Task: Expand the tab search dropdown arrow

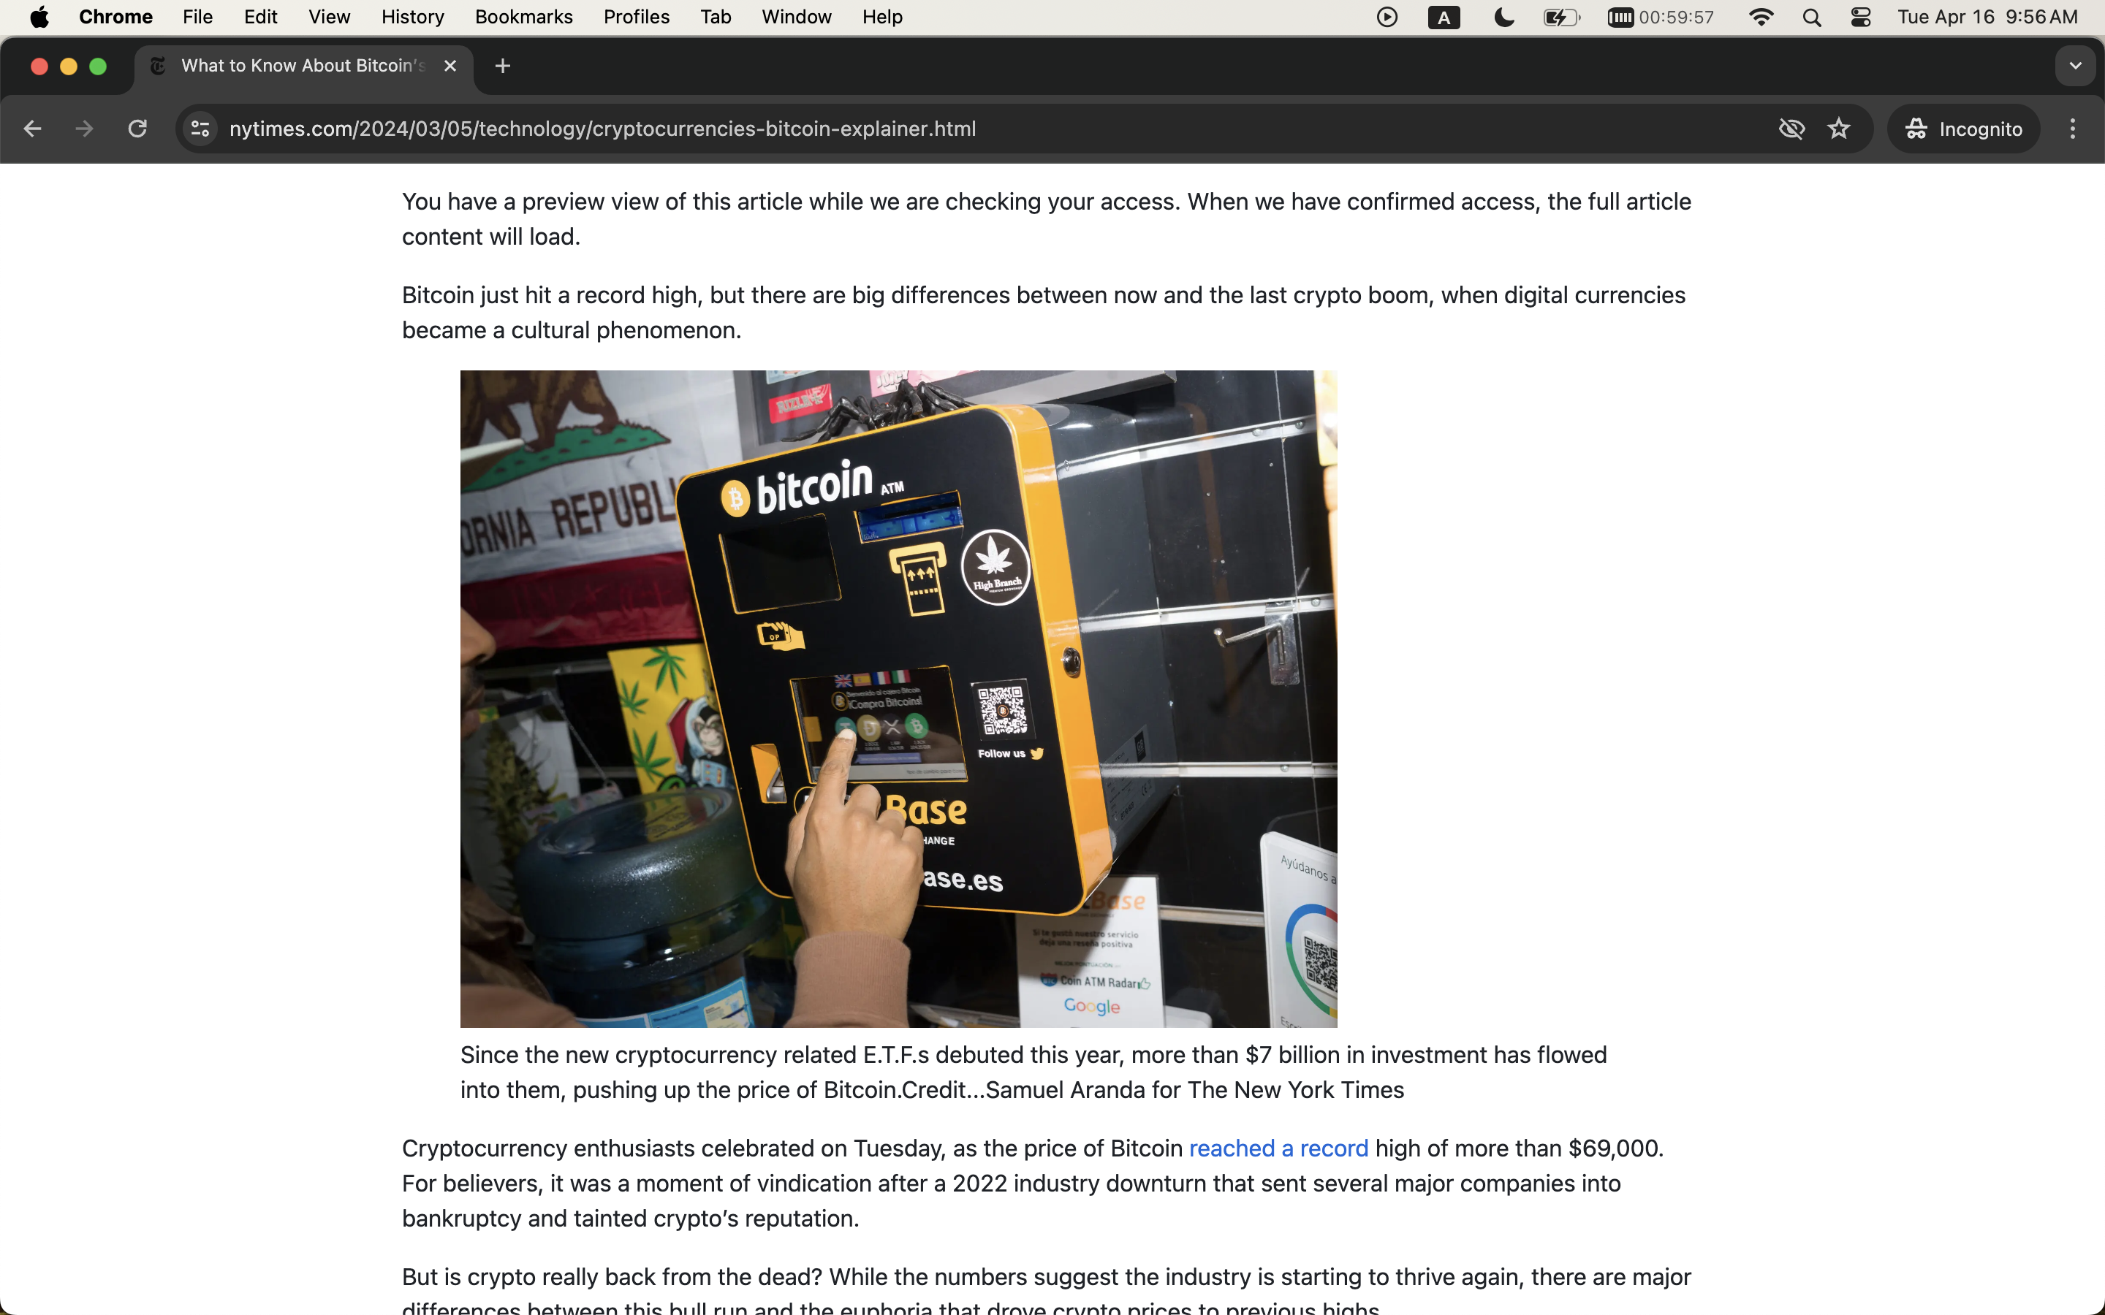Action: pyautogui.click(x=2076, y=66)
